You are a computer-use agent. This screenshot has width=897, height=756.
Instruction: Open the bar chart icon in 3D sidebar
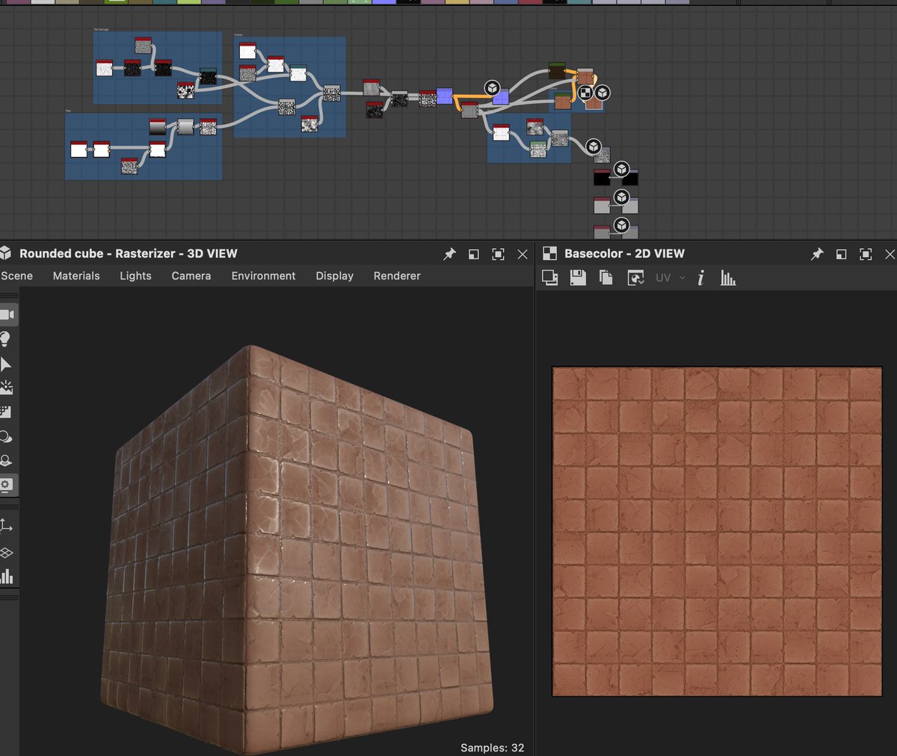(x=7, y=576)
